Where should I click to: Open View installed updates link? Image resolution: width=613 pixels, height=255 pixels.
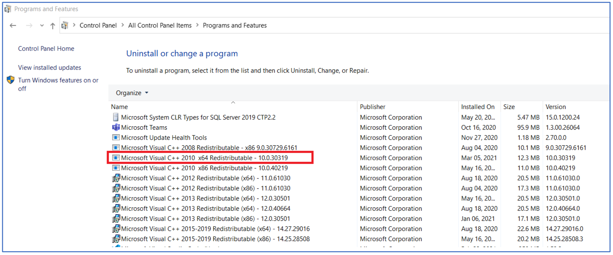coord(49,68)
